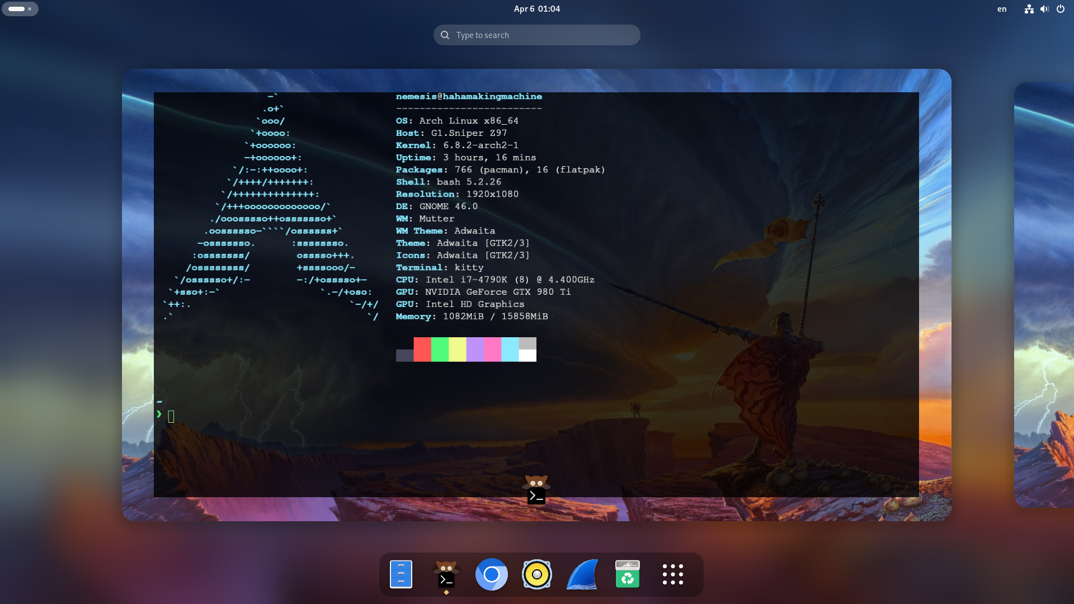
Task: Show Applications grid button in the dock
Action: pyautogui.click(x=673, y=574)
